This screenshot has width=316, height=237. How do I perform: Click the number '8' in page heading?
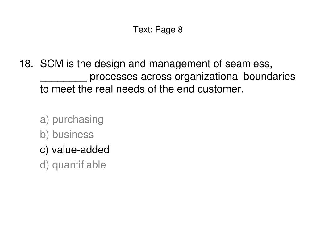point(180,30)
